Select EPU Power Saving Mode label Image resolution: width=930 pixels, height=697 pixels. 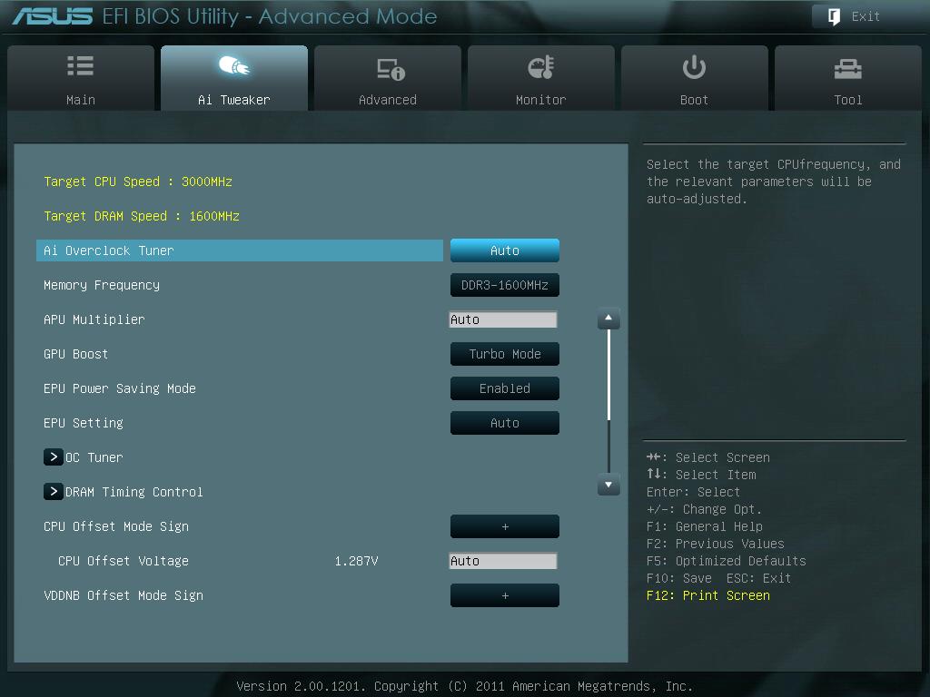119,388
